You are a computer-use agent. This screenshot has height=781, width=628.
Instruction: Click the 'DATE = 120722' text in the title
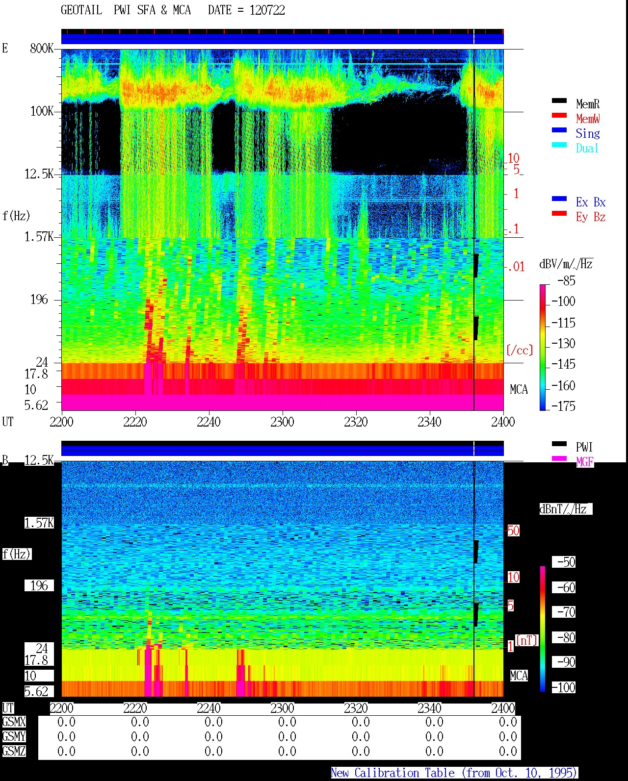click(246, 10)
